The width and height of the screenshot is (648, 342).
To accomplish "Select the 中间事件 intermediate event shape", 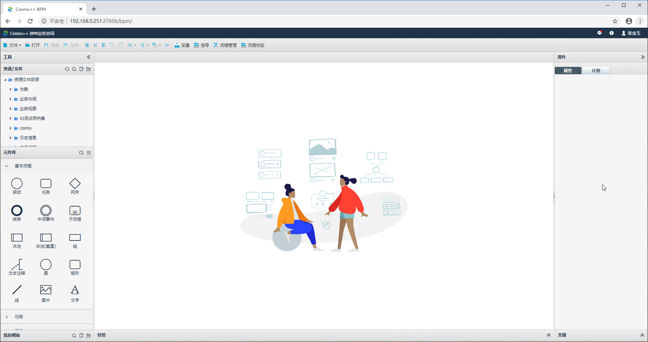I will click(x=46, y=213).
